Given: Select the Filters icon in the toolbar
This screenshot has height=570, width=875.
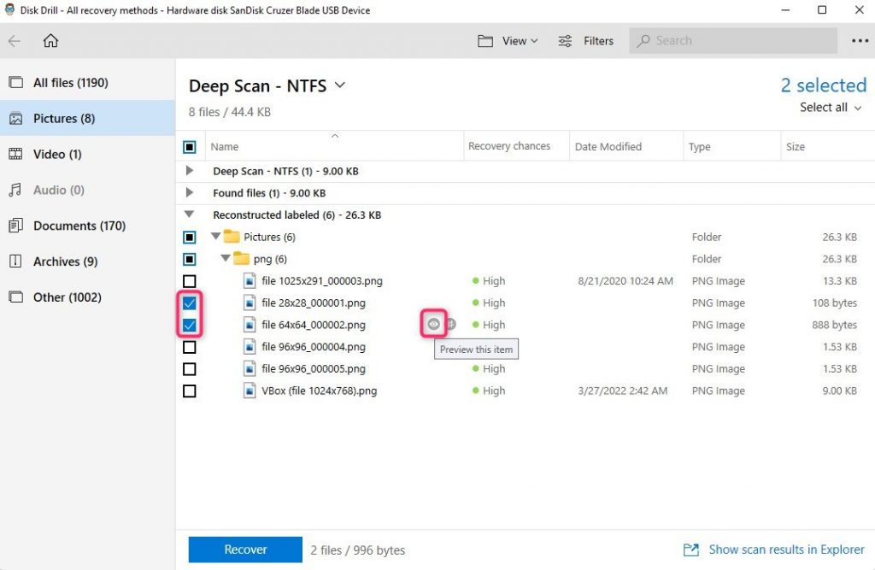Looking at the screenshot, I should (x=564, y=40).
